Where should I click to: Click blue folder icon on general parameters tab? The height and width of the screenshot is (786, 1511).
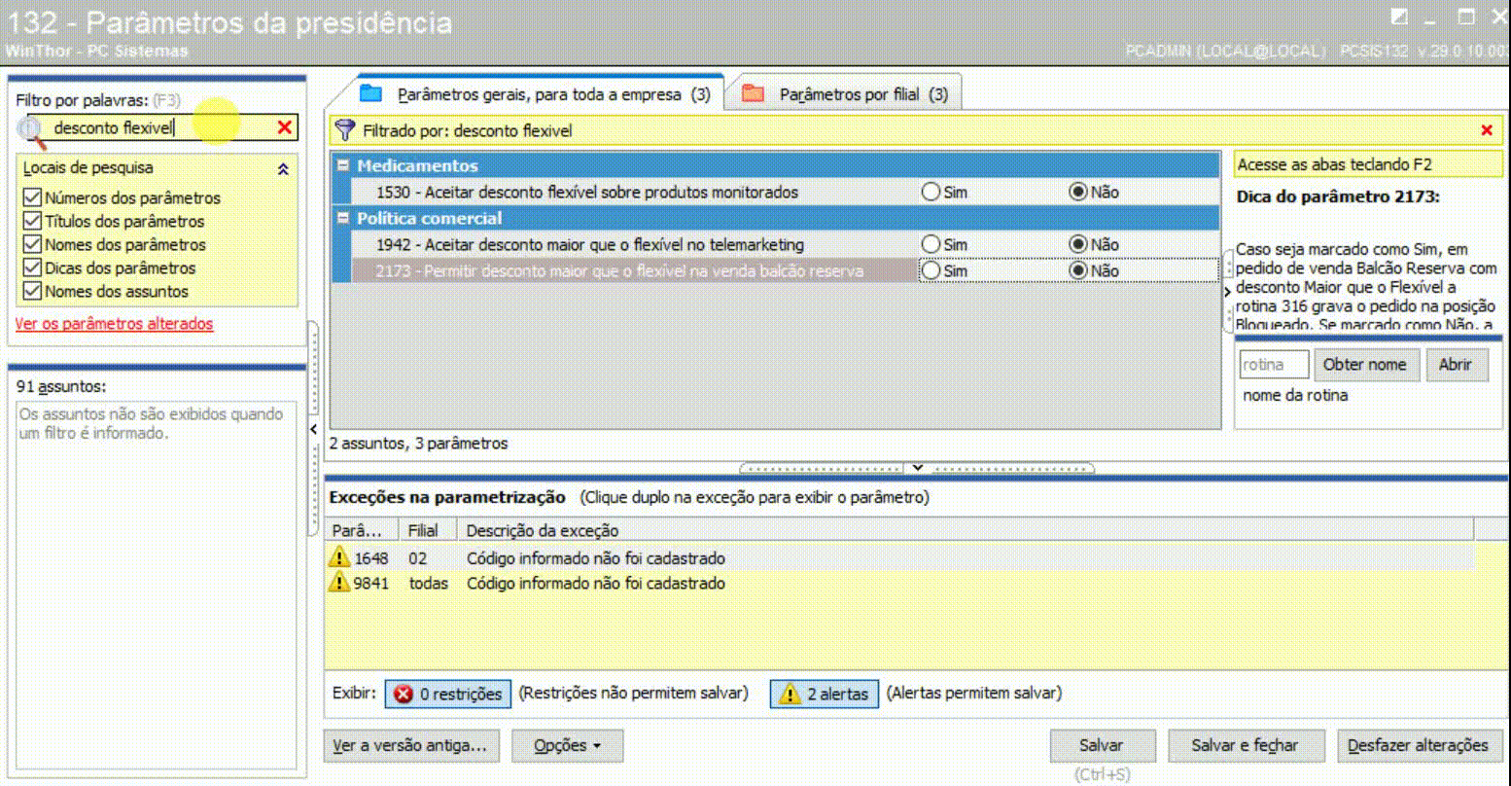click(x=370, y=93)
